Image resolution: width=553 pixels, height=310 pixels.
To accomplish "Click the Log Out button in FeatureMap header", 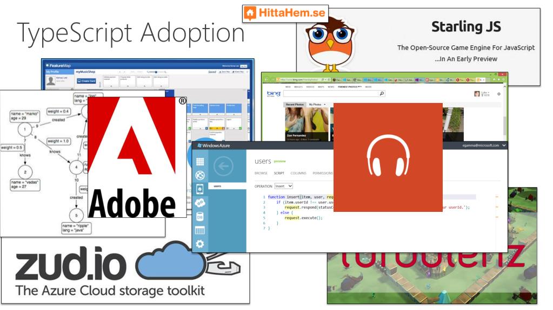I will click(244, 66).
